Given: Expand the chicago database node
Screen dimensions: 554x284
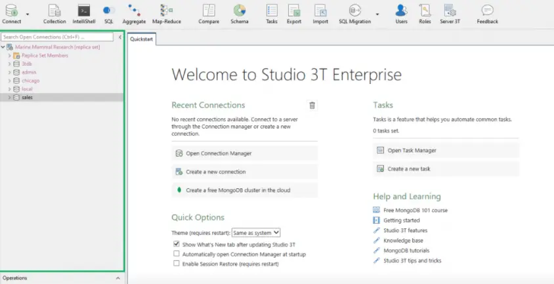Looking at the screenshot, I should [10, 81].
